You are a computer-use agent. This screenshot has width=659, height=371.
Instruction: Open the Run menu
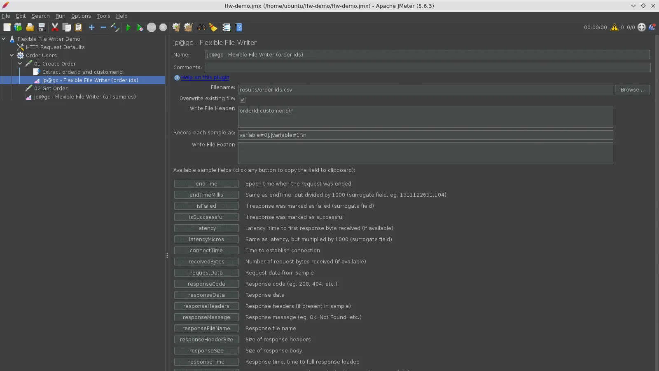point(61,16)
